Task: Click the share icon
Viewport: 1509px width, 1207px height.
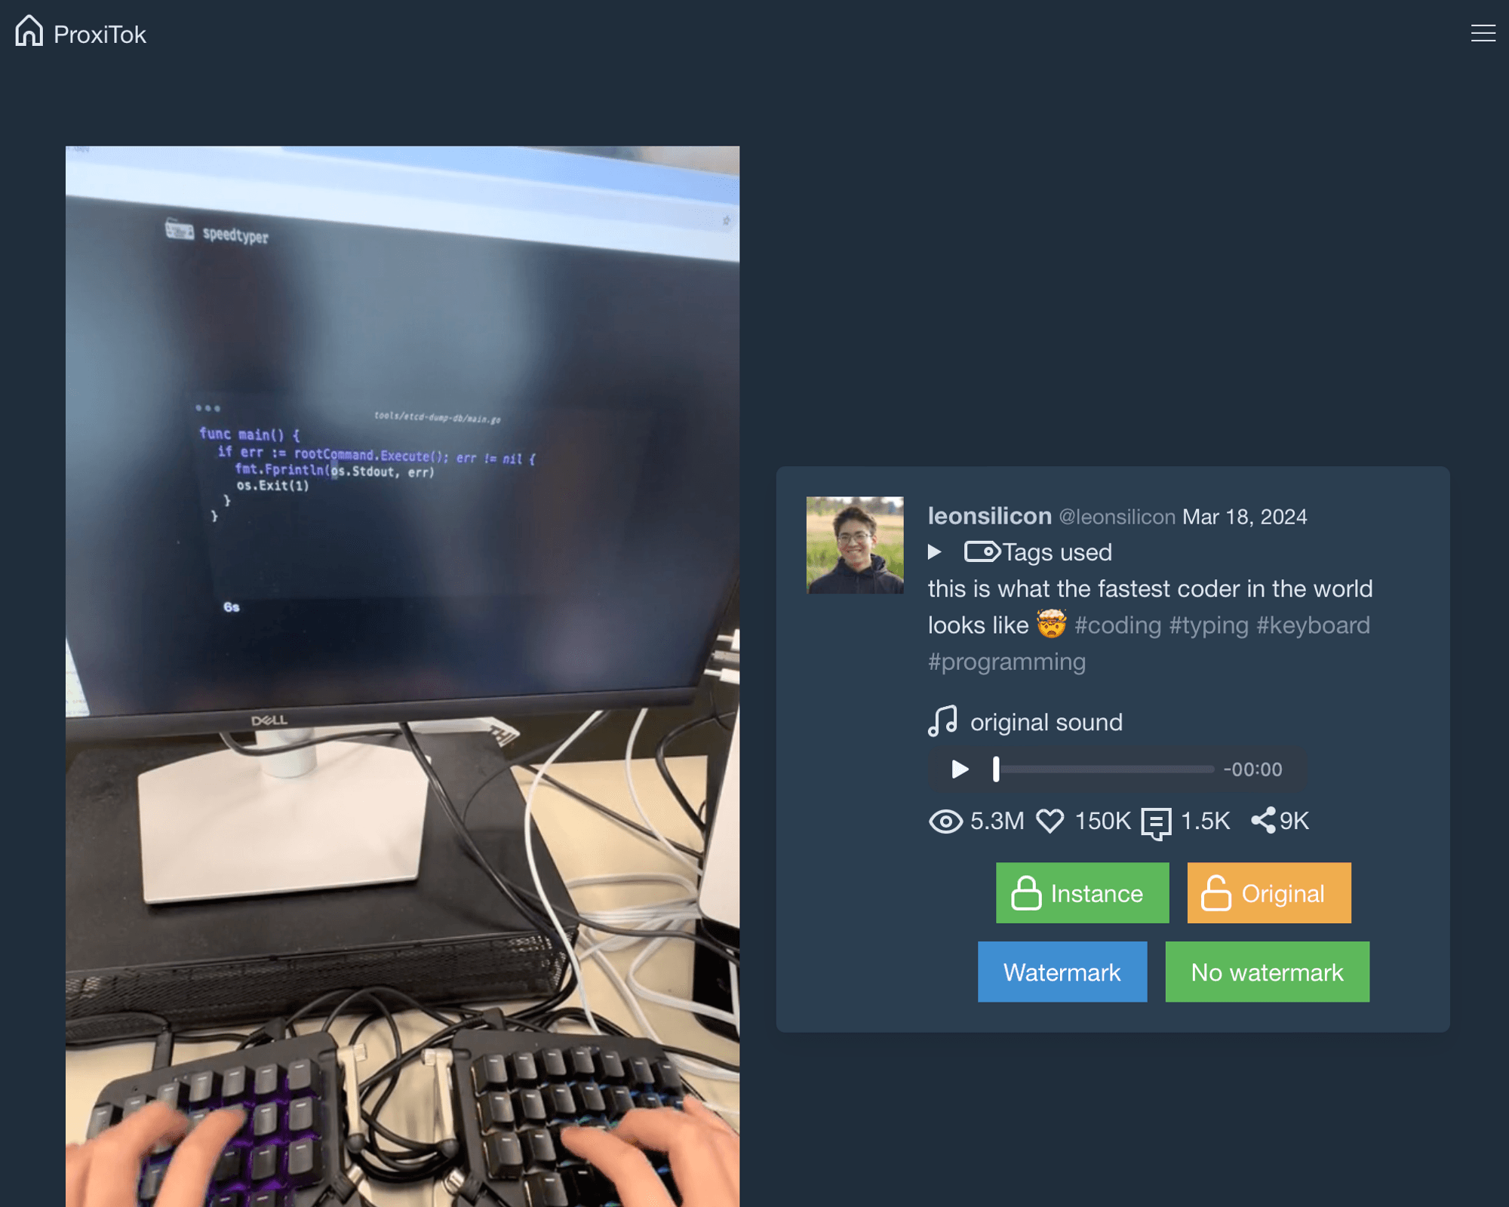Action: point(1262,820)
